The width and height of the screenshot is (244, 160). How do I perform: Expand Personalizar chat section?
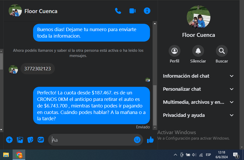pos(198,89)
